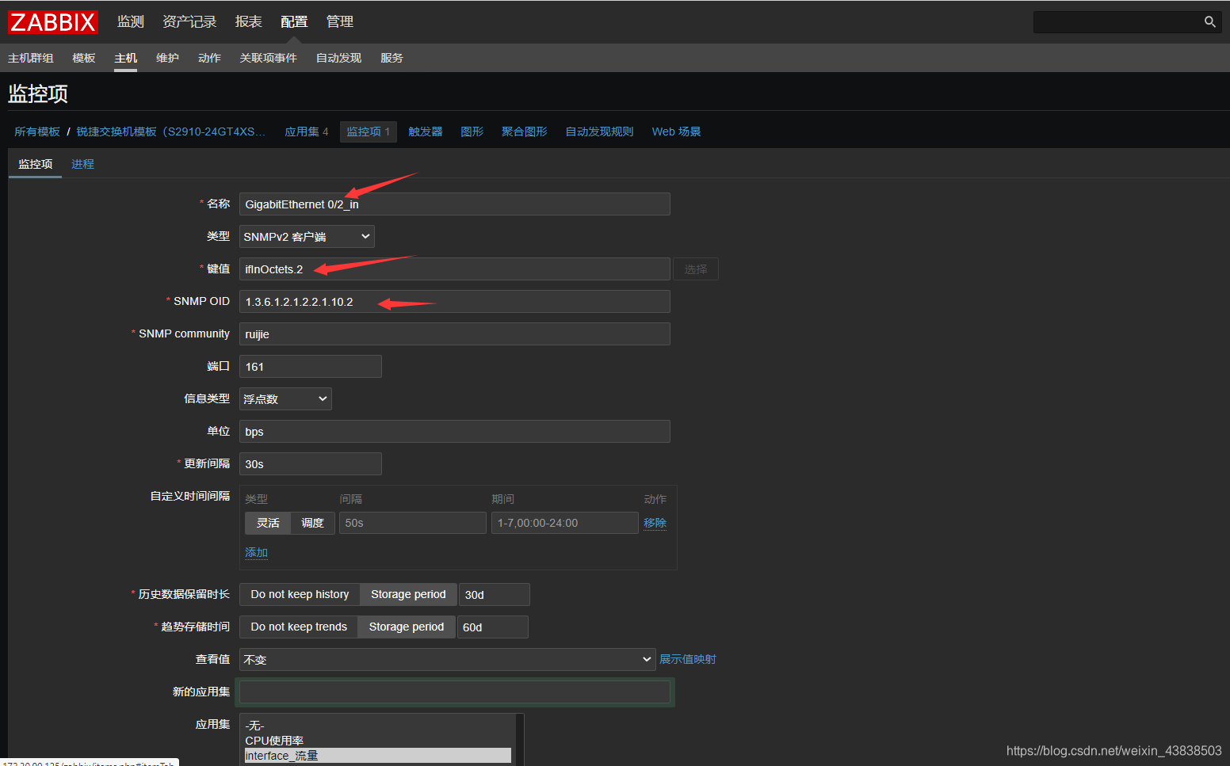Go to 主机群组 submenu
The width and height of the screenshot is (1230, 766).
(x=31, y=58)
